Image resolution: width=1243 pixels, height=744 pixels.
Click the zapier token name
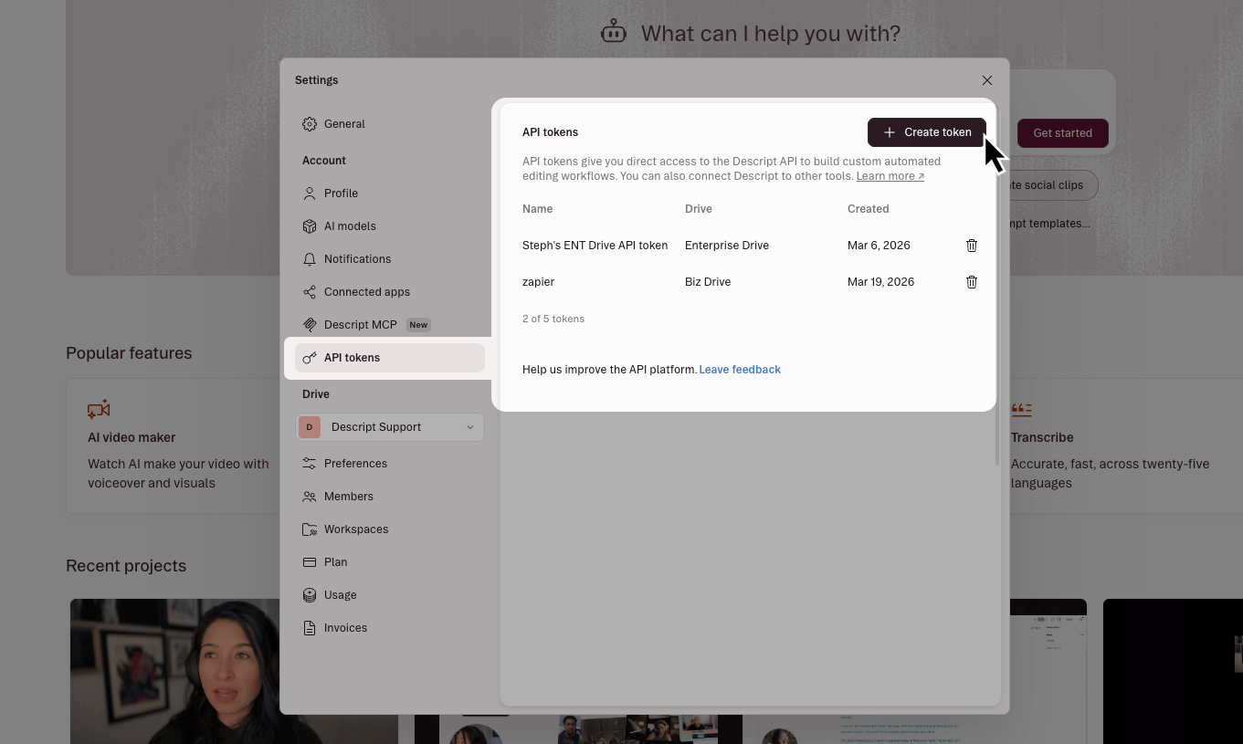538,282
